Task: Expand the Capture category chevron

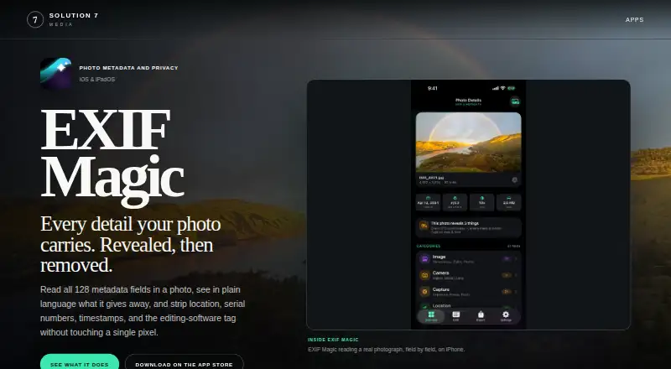Action: pos(516,292)
